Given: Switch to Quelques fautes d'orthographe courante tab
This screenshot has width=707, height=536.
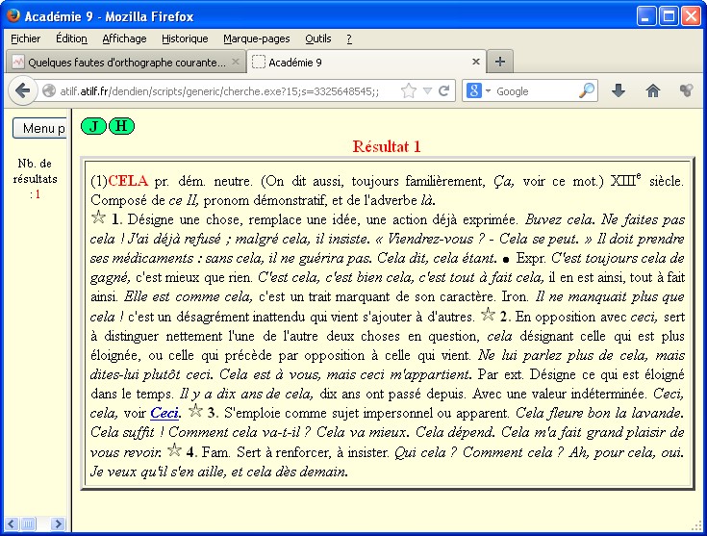Looking at the screenshot, I should [x=126, y=62].
